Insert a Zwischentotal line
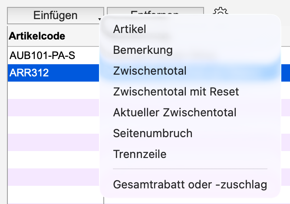The image size is (290, 204). click(150, 71)
